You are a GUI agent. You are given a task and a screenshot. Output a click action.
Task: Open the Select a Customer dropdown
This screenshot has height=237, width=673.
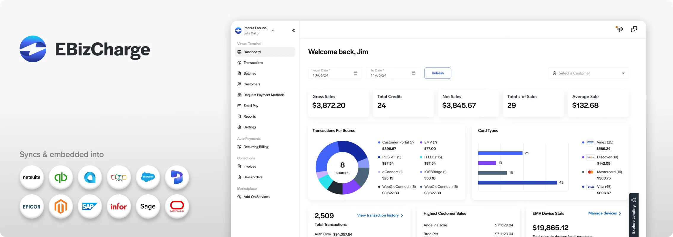click(x=588, y=73)
